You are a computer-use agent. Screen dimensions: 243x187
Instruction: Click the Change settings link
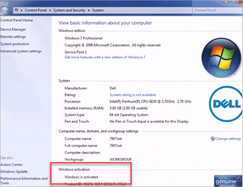(x=228, y=139)
